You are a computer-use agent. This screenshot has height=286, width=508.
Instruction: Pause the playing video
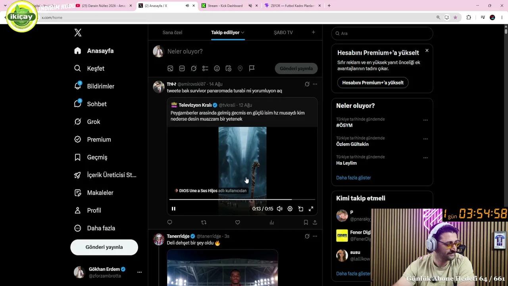point(173,209)
